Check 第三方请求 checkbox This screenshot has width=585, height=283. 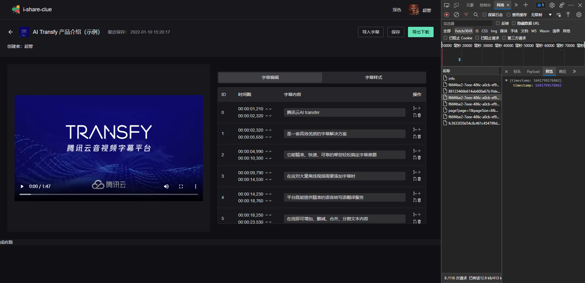click(x=504, y=38)
